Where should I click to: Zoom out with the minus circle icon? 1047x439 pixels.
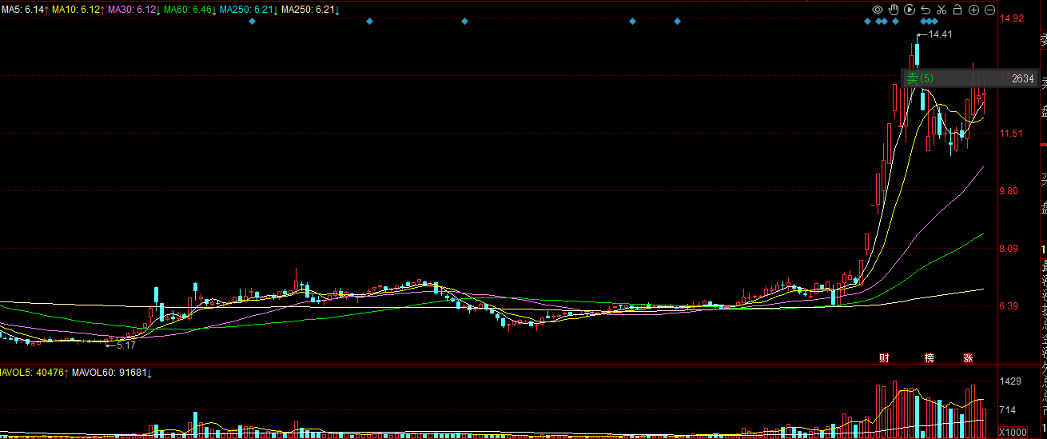[989, 10]
